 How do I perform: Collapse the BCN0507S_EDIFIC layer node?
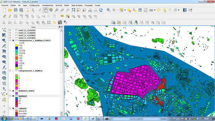[x=10, y=91]
